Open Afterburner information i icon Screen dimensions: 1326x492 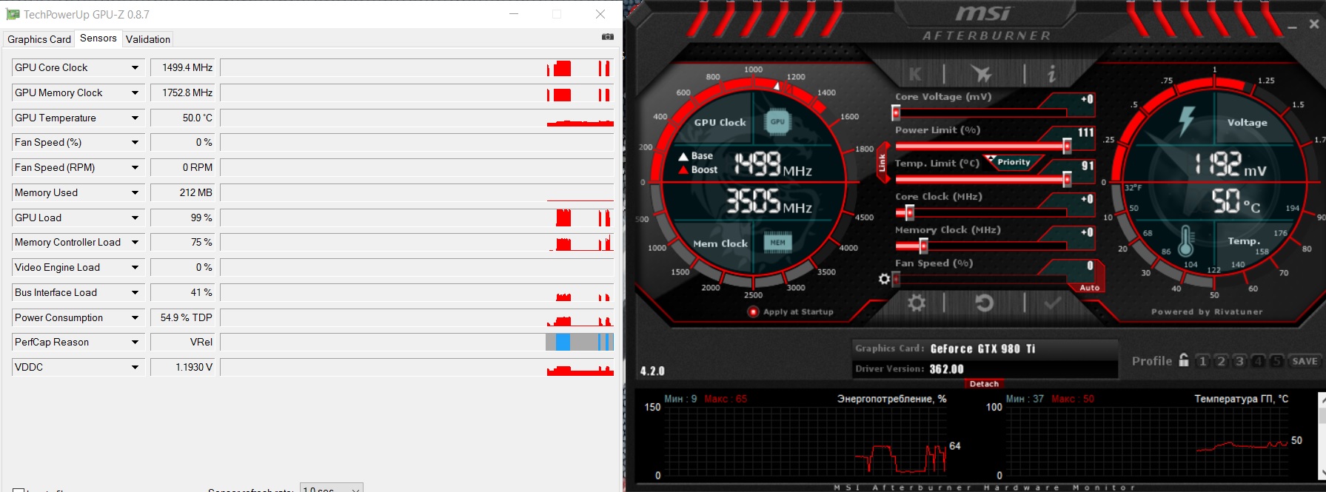1051,73
